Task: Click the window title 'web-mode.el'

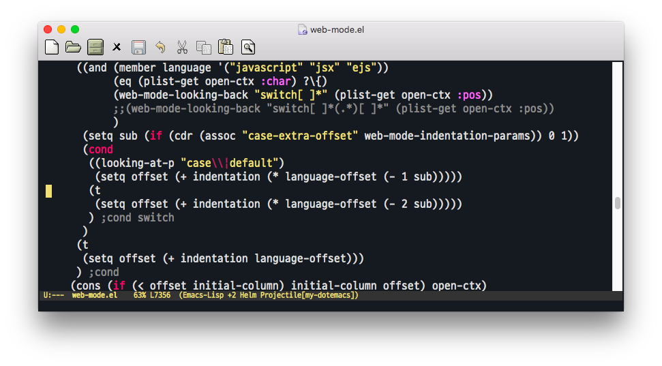Action: (x=337, y=29)
